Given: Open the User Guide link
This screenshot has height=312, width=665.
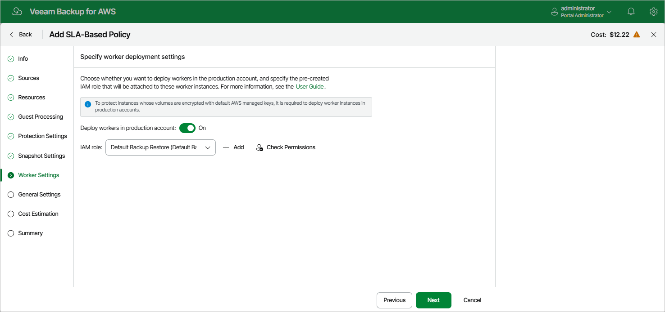Looking at the screenshot, I should (310, 86).
